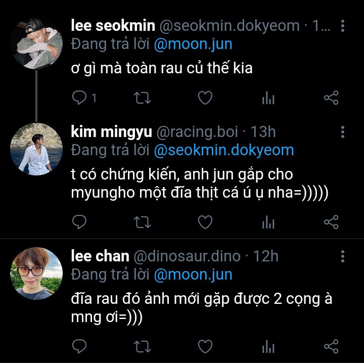Open lee seokmin's profile name

click(113, 25)
